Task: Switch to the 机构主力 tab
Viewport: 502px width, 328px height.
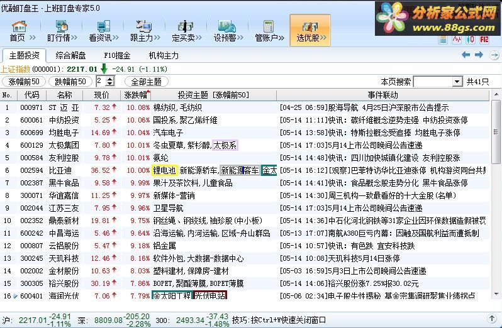Action: pos(164,55)
